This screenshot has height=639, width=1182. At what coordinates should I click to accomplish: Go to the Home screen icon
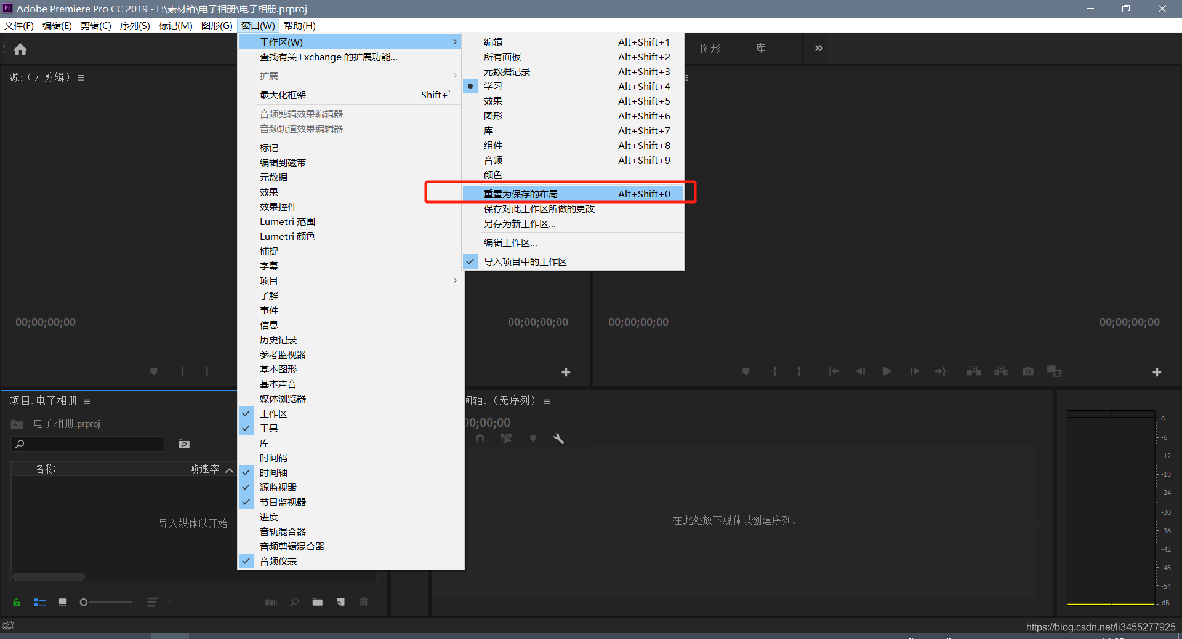20,49
